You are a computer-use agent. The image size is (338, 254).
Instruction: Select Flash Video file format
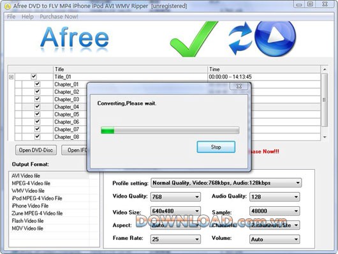27,221
